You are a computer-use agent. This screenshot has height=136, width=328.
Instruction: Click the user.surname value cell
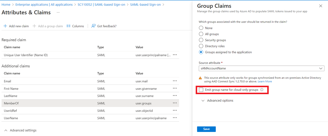(145, 96)
